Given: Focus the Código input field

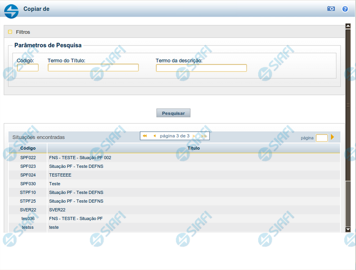Looking at the screenshot, I should tap(28, 68).
